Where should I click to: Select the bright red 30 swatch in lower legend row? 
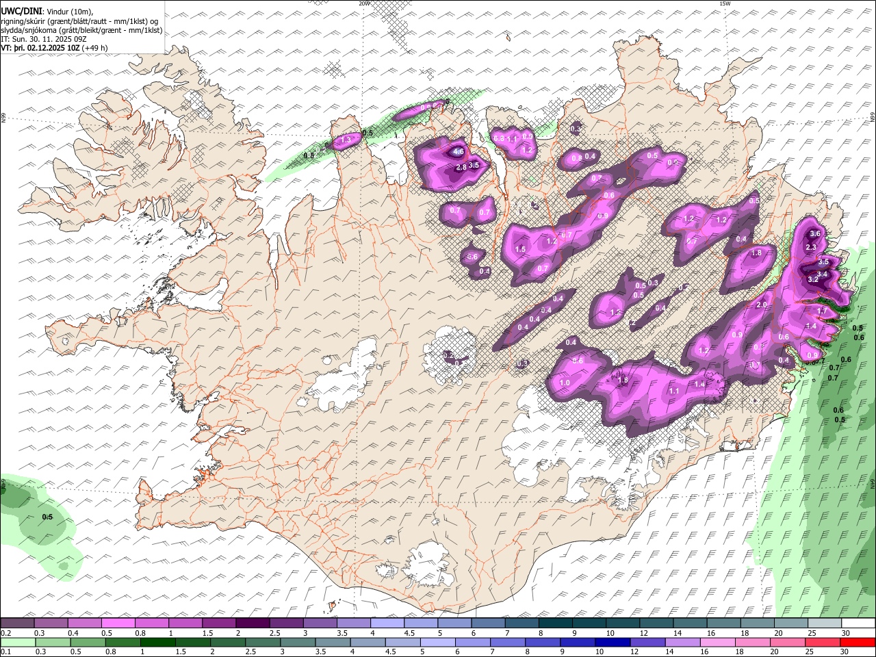click(x=858, y=642)
